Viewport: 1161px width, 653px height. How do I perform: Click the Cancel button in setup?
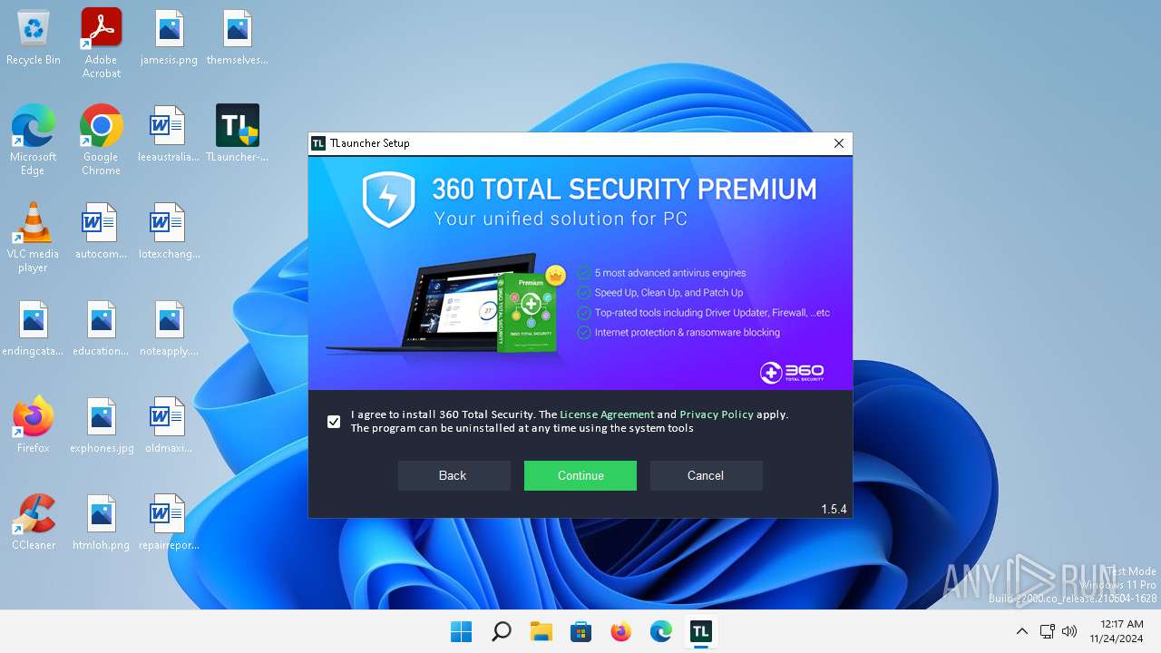[706, 475]
